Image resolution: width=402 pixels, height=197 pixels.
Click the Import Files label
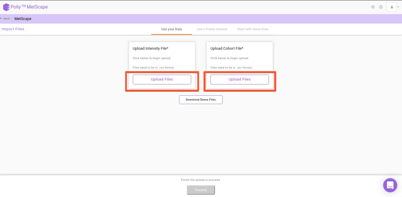(x=13, y=29)
